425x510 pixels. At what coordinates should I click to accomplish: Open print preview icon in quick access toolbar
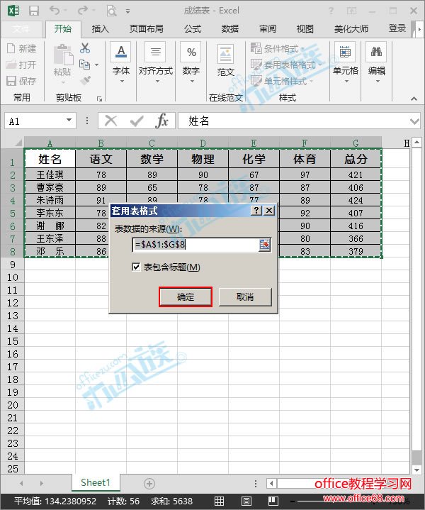[111, 11]
